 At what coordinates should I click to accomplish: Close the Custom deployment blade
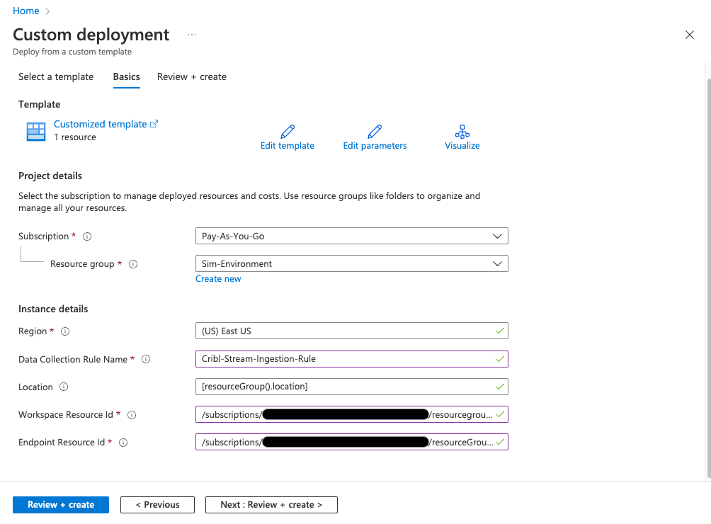pyautogui.click(x=689, y=35)
